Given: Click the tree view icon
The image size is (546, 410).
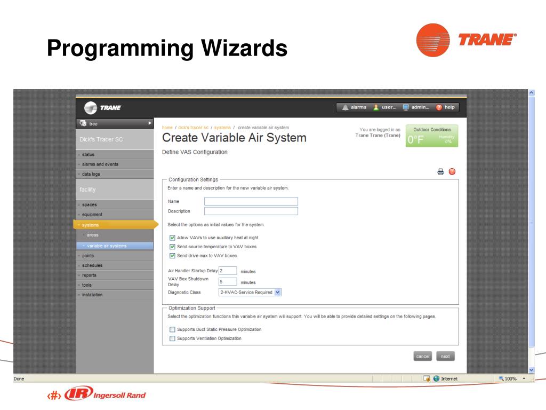Looking at the screenshot, I should pos(83,123).
